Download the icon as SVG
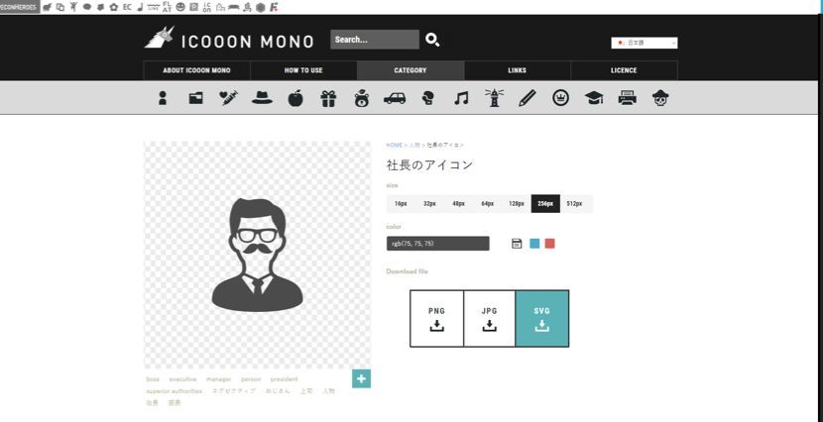The image size is (823, 422). coord(542,318)
